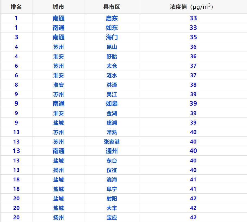
Task: Click value 42 in the 大丰 row
Action: (x=193, y=208)
